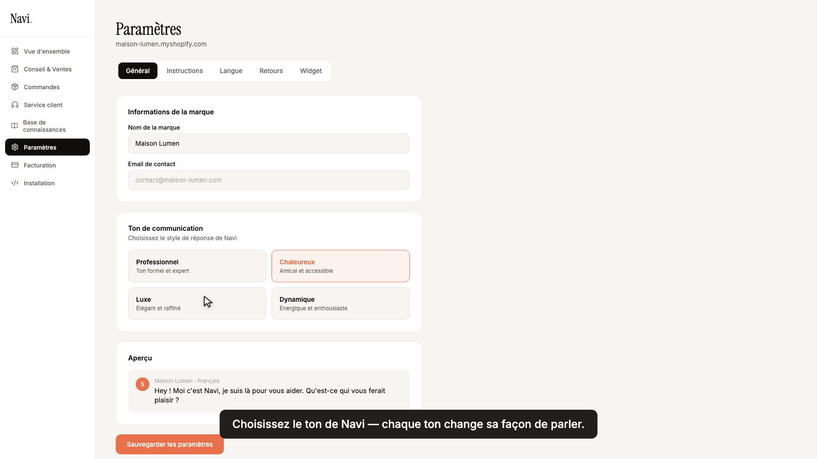Switch to the Widget tab
Image resolution: width=817 pixels, height=459 pixels.
[311, 71]
